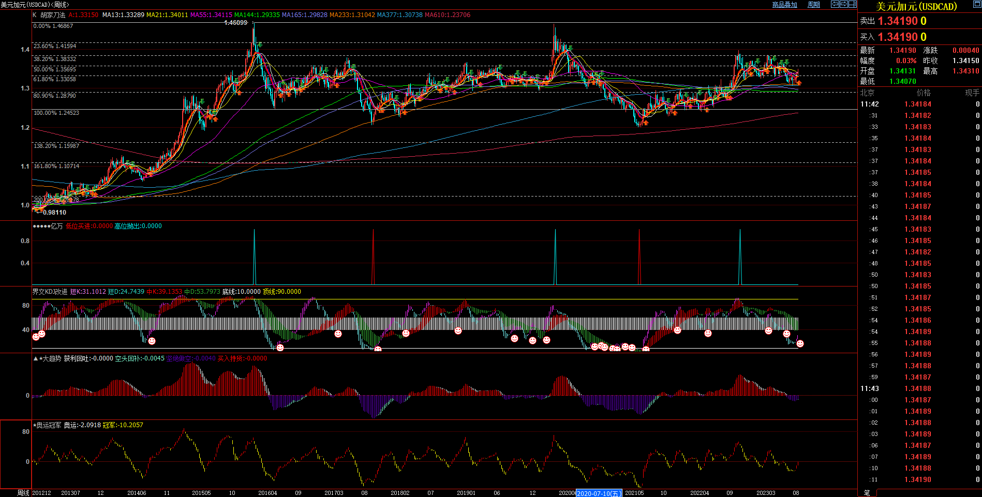
Task: Click the star marker before 奥运冠军
Action: coord(35,425)
